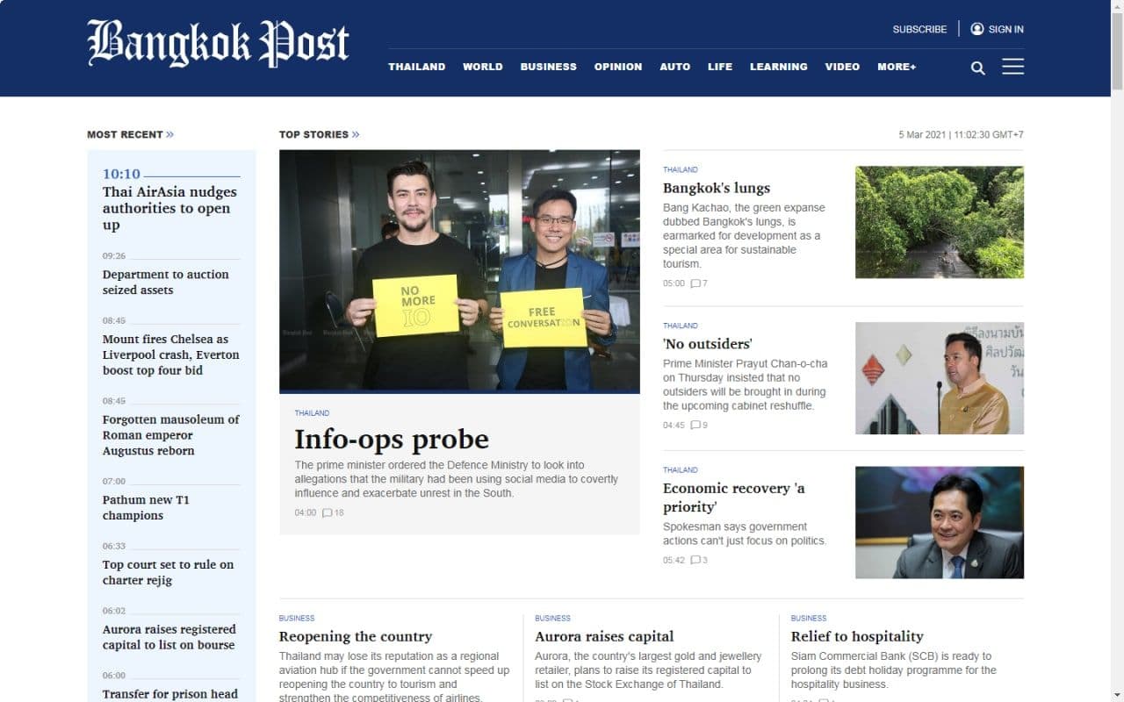Screen dimensions: 1124x702
Task: Open MOST RECENT heading link
Action: pyautogui.click(x=125, y=134)
